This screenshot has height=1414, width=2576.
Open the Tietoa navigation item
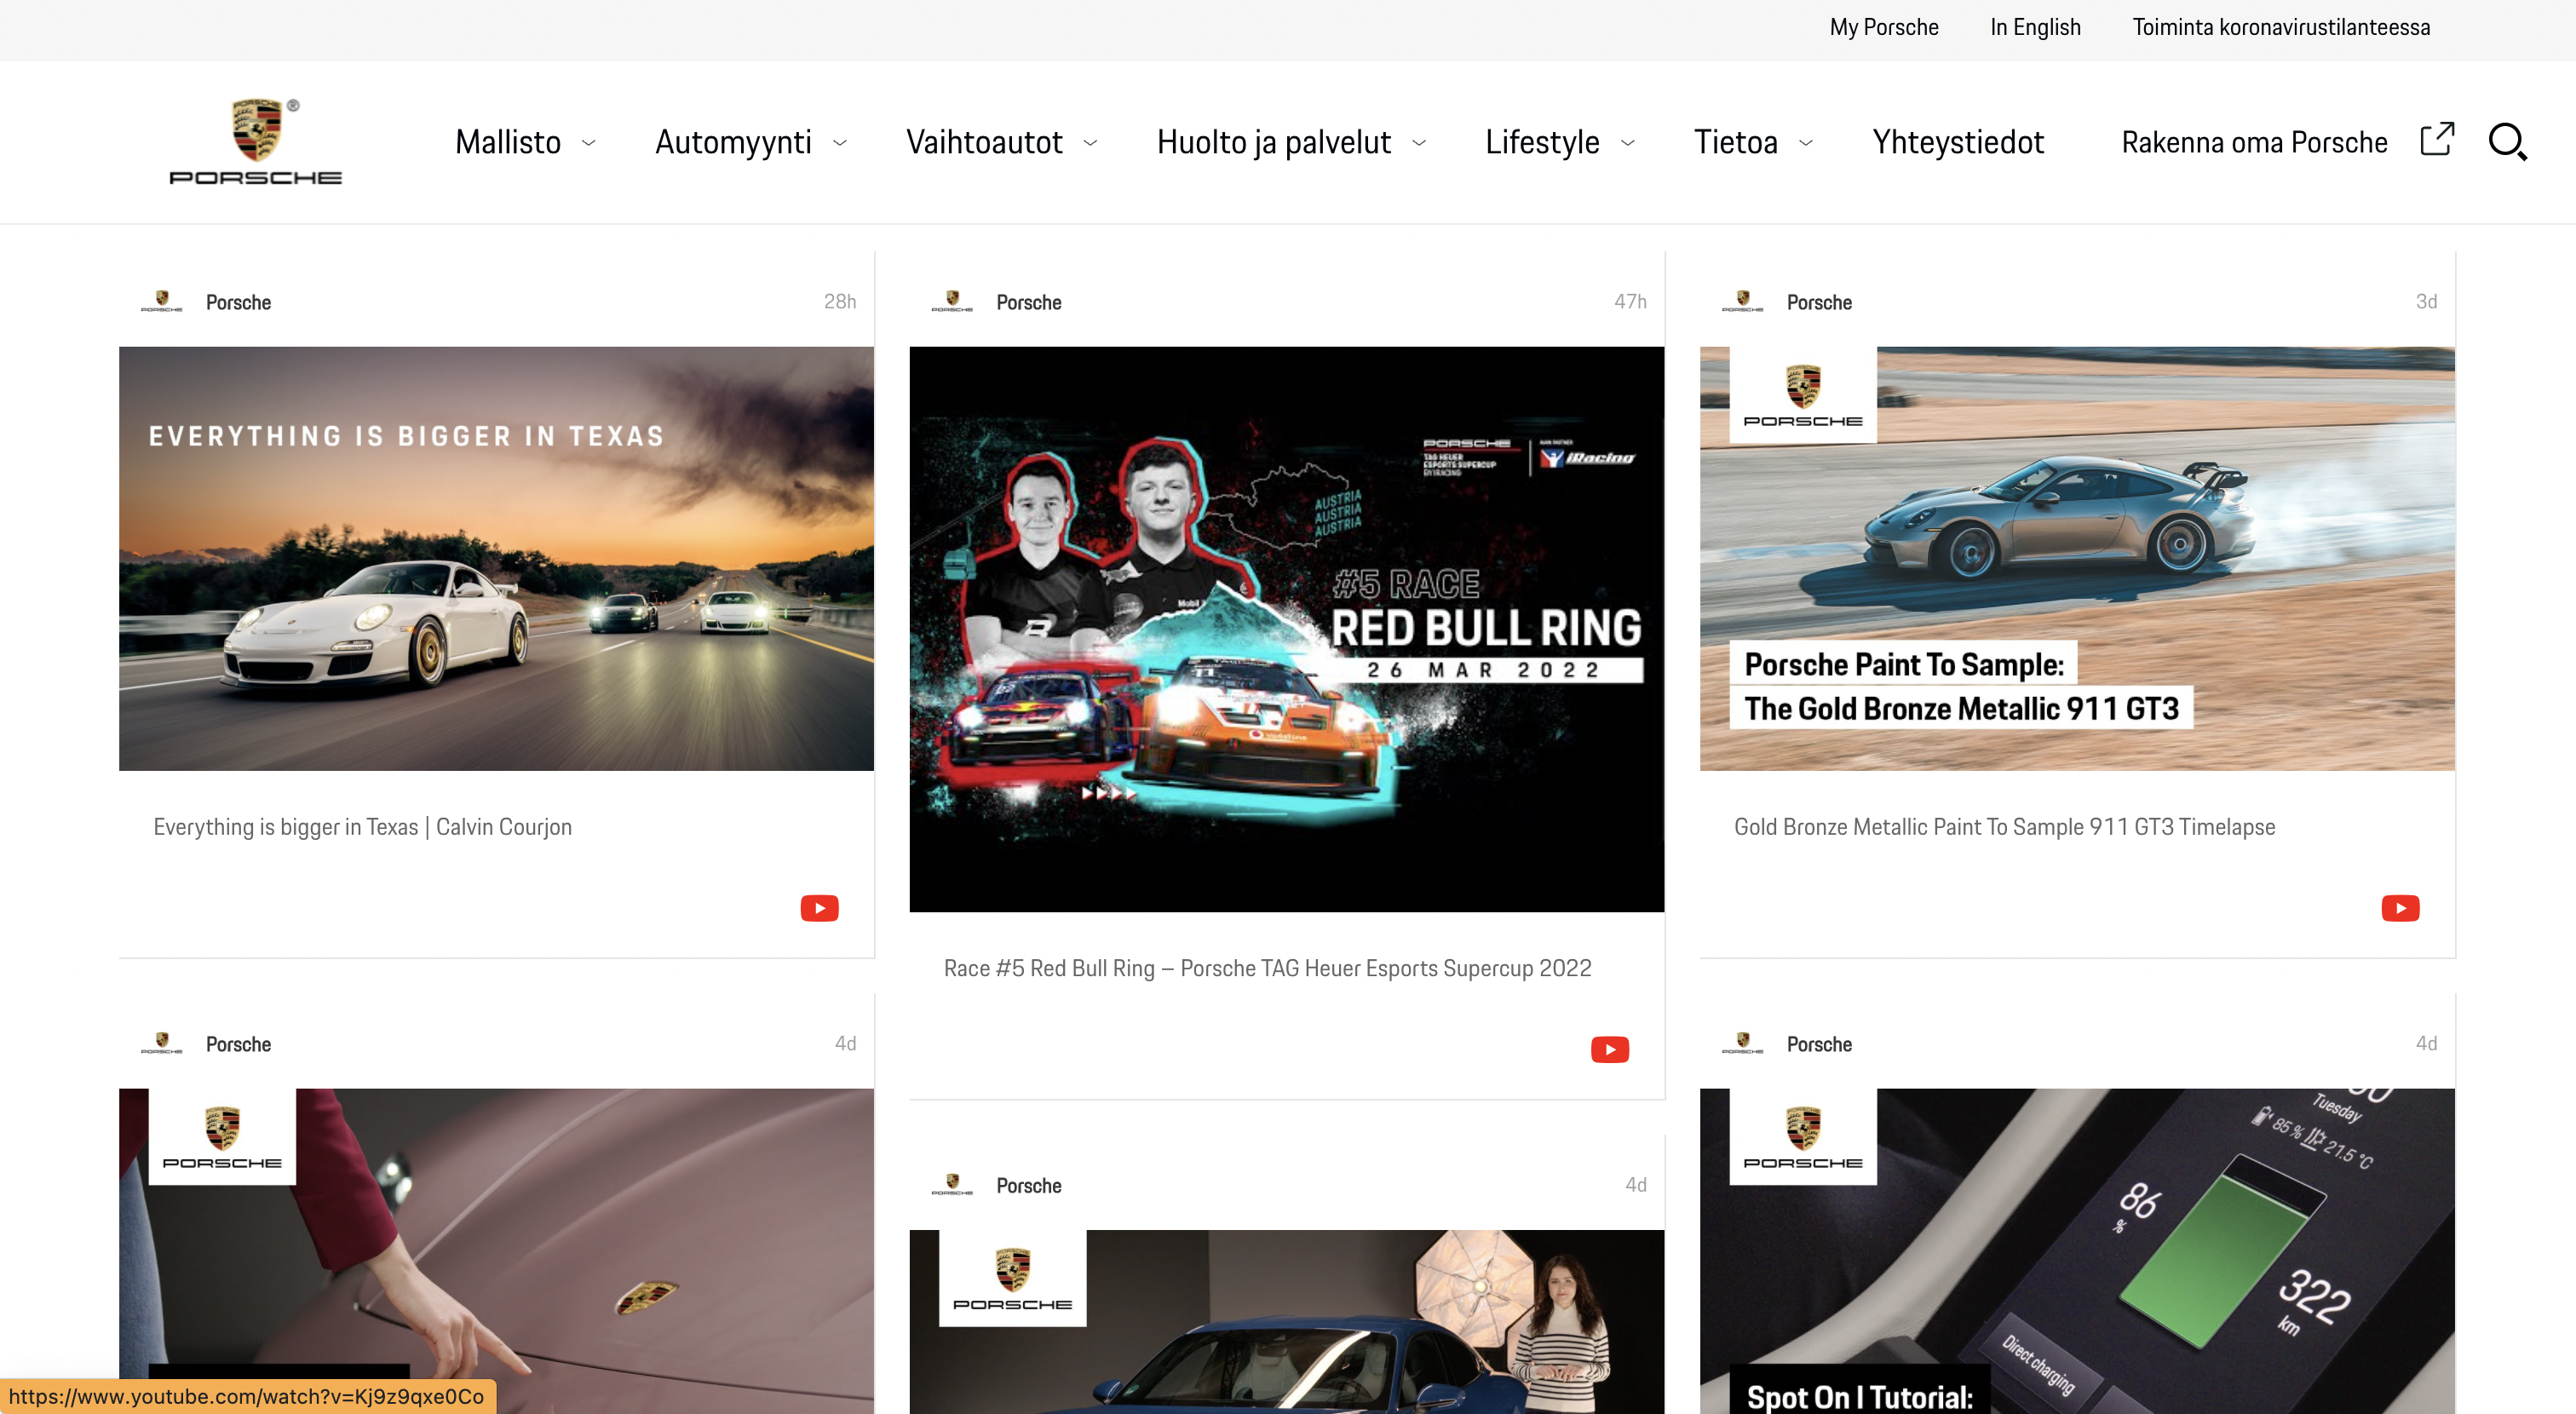(x=1736, y=142)
